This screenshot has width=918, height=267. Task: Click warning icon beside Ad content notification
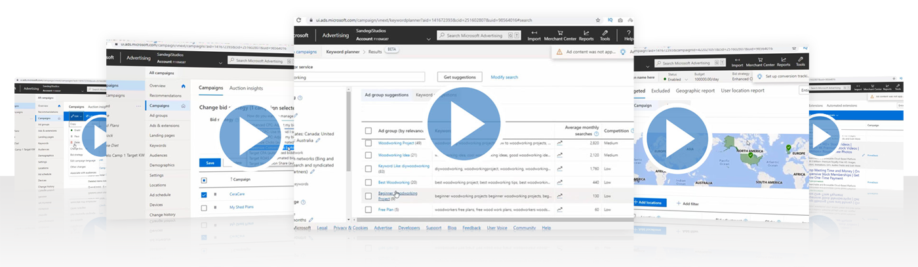[x=559, y=51]
